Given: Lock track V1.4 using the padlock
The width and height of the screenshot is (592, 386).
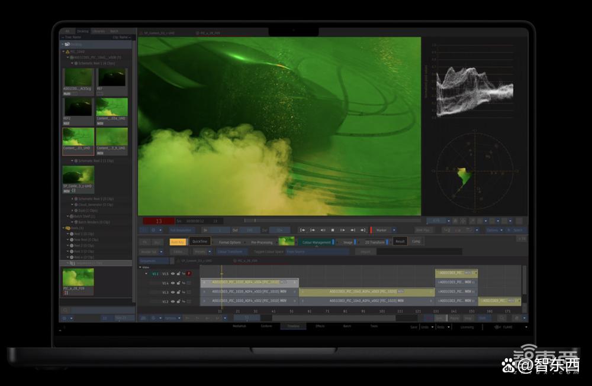Looking at the screenshot, I should pyautogui.click(x=178, y=283).
